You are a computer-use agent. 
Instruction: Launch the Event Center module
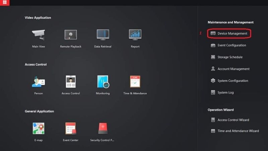click(71, 129)
